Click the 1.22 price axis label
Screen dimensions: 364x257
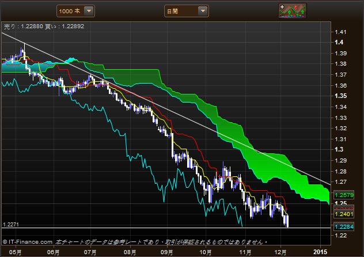coord(340,236)
